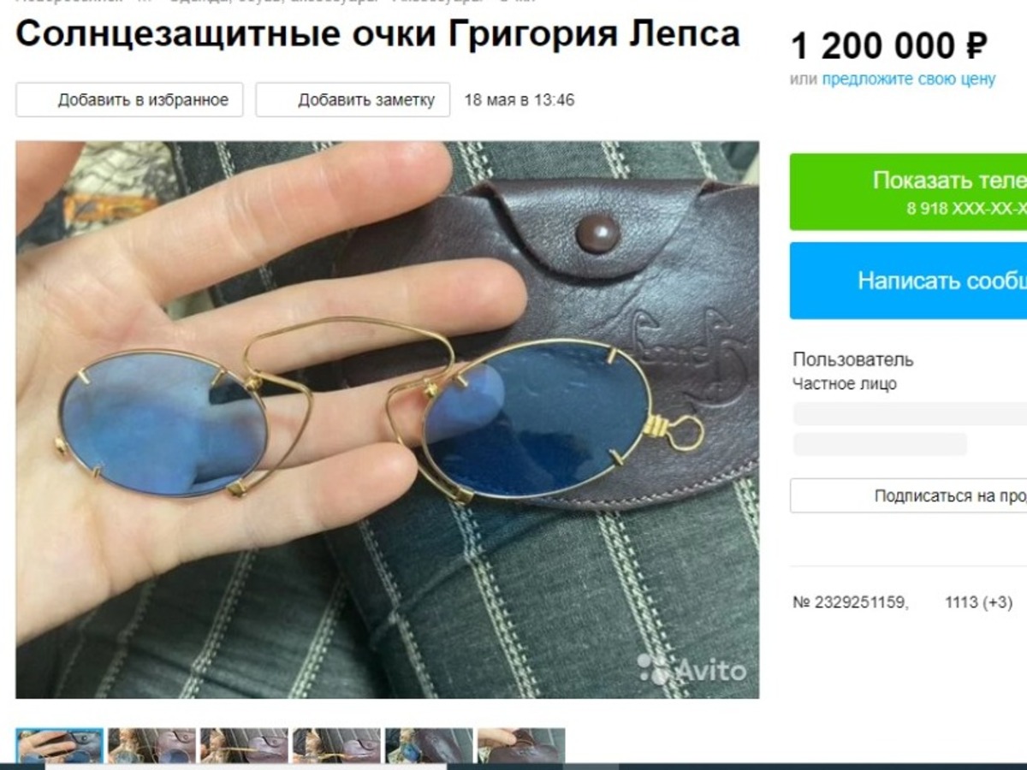The width and height of the screenshot is (1027, 770).
Task: Click the 1 200 000 ₽ price
Action: 889,46
